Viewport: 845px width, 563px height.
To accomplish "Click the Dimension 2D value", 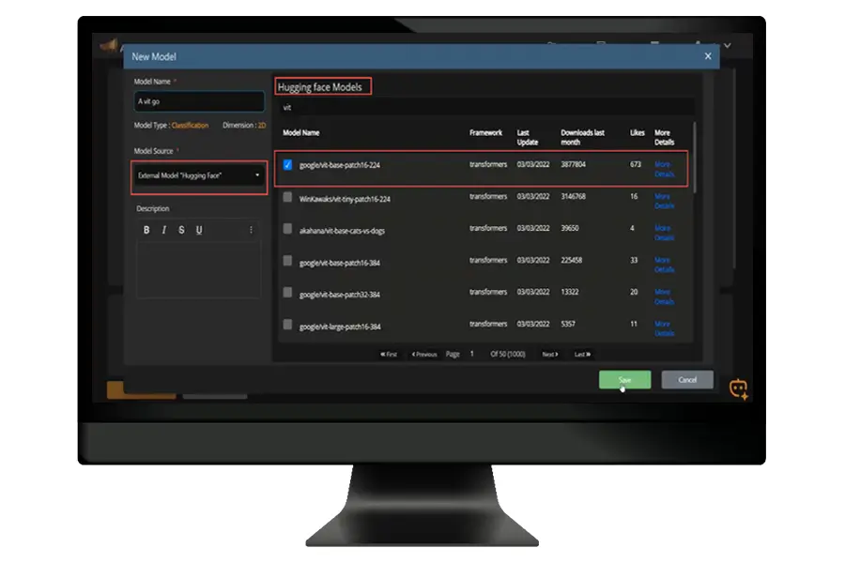I will (261, 126).
